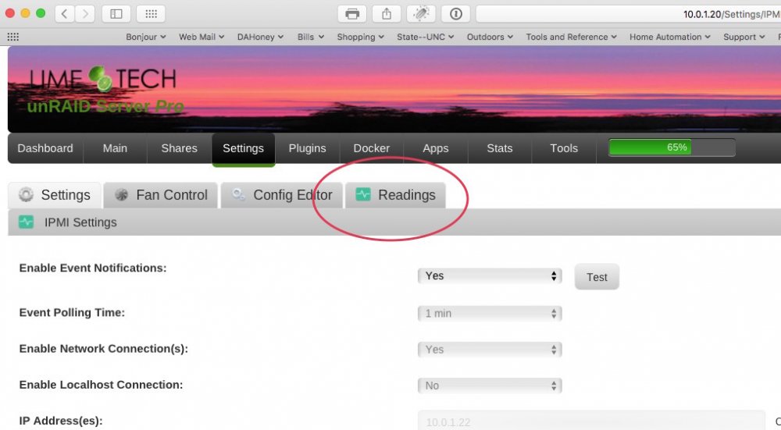Click the fan icon on Fan Control tab

[x=122, y=194]
